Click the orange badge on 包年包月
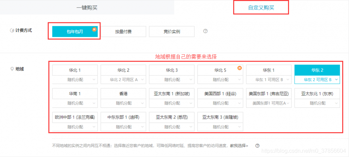Image resolution: width=349 pixels, height=157 pixels. [x=94, y=29]
